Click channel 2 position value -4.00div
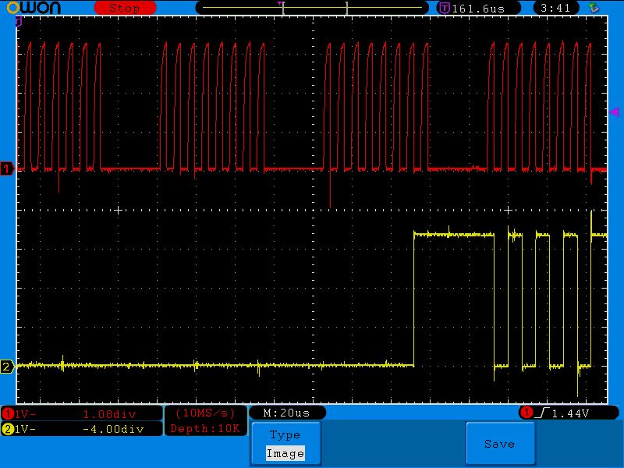Image resolution: width=624 pixels, height=468 pixels. tap(113, 429)
